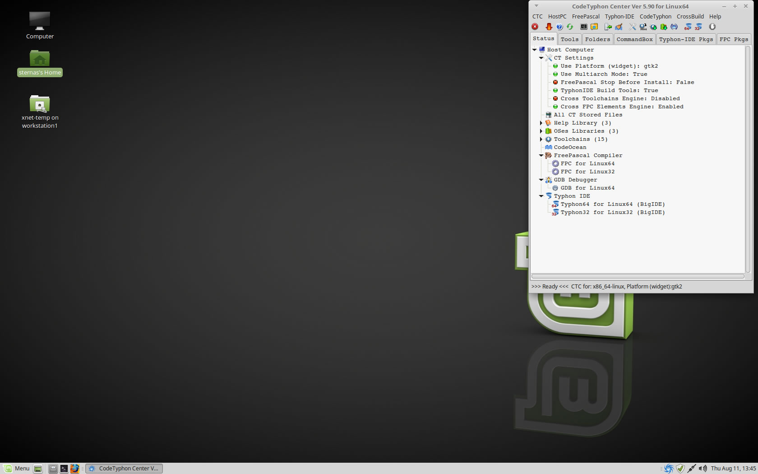This screenshot has height=474, width=758.
Task: Click the grey power button toolbar icon
Action: point(712,27)
